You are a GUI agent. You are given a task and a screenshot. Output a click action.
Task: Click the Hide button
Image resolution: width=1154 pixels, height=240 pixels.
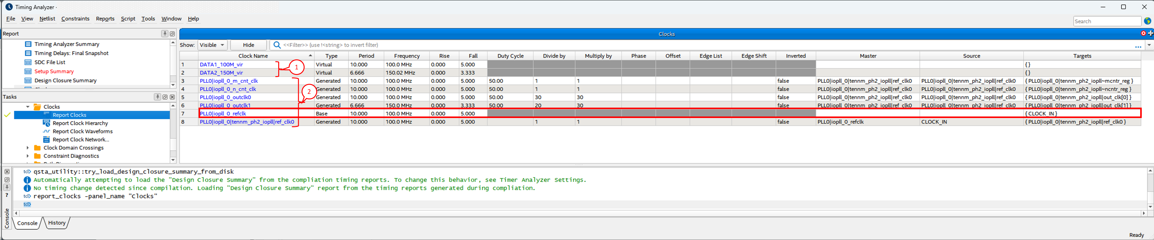tap(248, 45)
